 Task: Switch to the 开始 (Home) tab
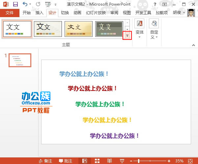26,13
